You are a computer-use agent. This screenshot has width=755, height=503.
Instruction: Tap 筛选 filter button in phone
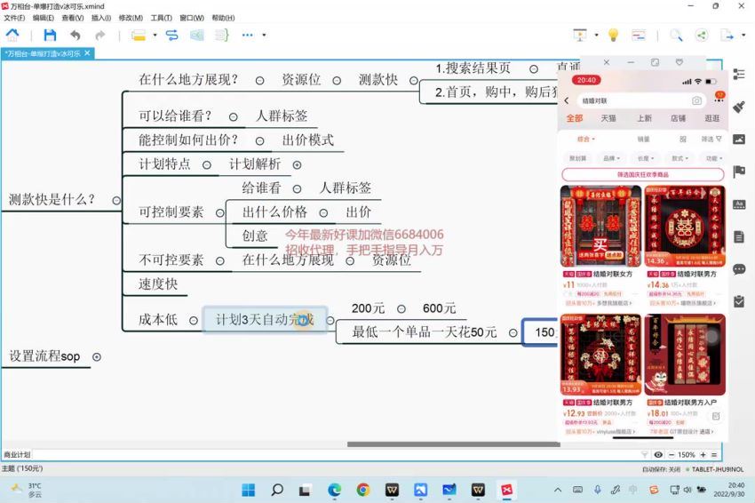711,139
